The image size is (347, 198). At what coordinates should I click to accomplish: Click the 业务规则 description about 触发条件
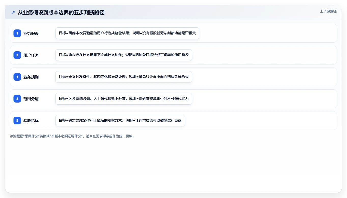[124, 77]
